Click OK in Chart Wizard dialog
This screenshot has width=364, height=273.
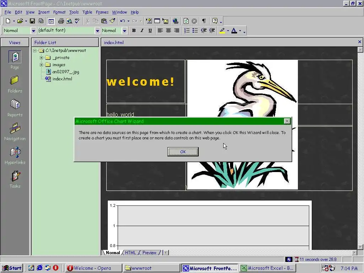click(183, 151)
